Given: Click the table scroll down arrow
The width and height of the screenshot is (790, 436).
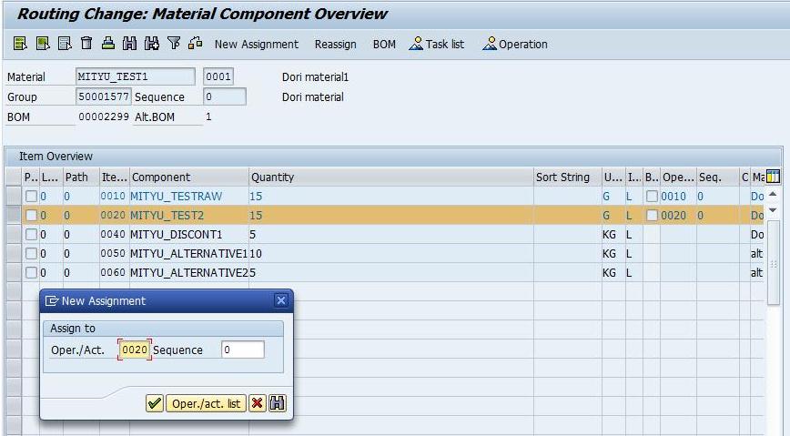Looking at the screenshot, I should click(774, 209).
